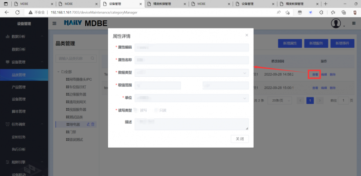361x176 pixels.
Task: Select the 读写 radio option
Action: point(141,111)
